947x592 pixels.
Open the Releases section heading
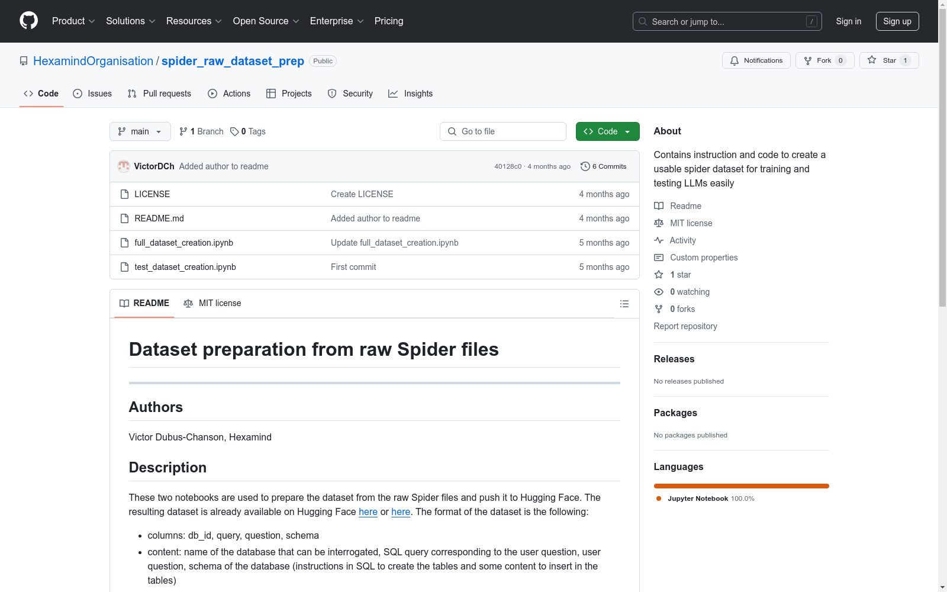[674, 359]
